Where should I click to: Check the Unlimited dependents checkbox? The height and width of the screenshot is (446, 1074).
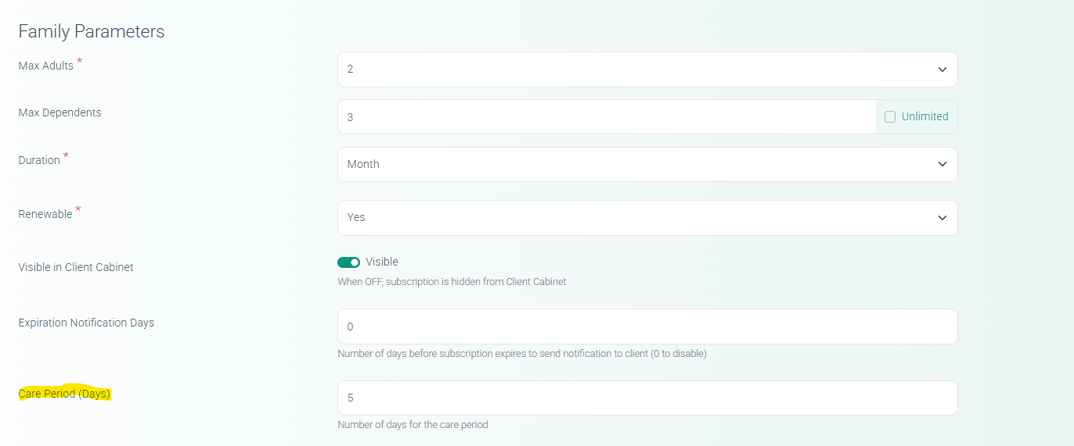click(x=890, y=116)
